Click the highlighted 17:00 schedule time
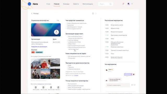This screenshot has width=167, height=94. point(107,47)
